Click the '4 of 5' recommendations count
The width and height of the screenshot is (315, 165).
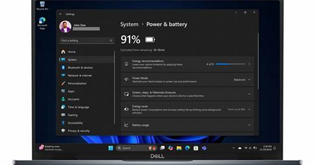(x=210, y=64)
